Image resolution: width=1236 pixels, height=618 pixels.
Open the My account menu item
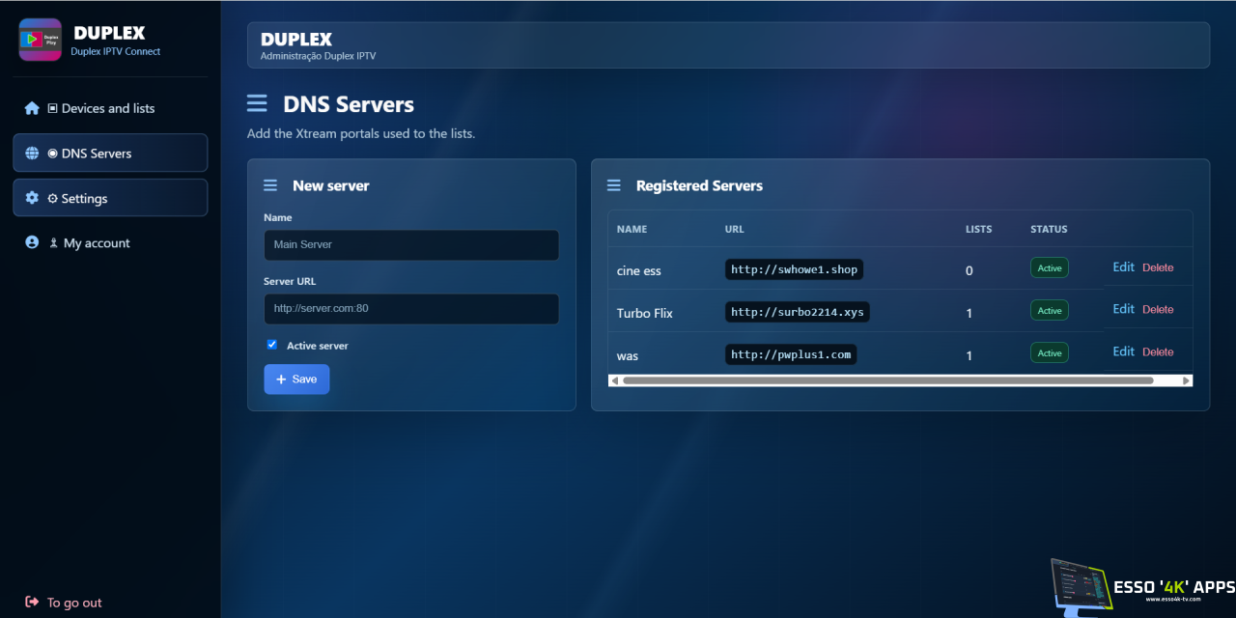[110, 242]
